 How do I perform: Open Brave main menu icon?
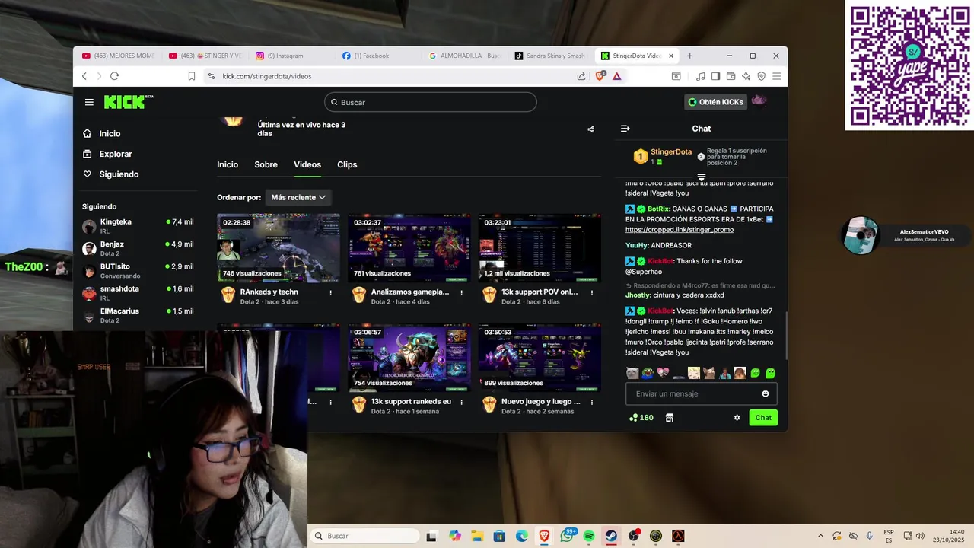point(776,76)
